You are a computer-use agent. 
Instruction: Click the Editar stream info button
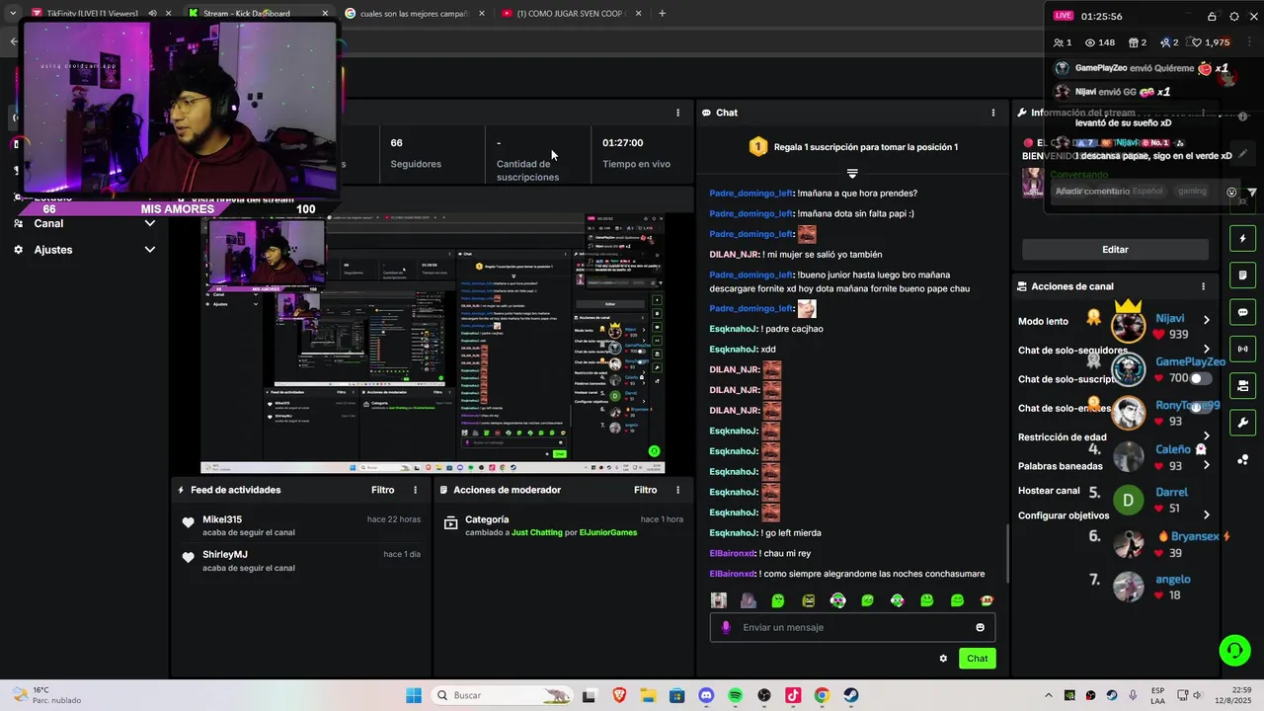pos(1115,250)
